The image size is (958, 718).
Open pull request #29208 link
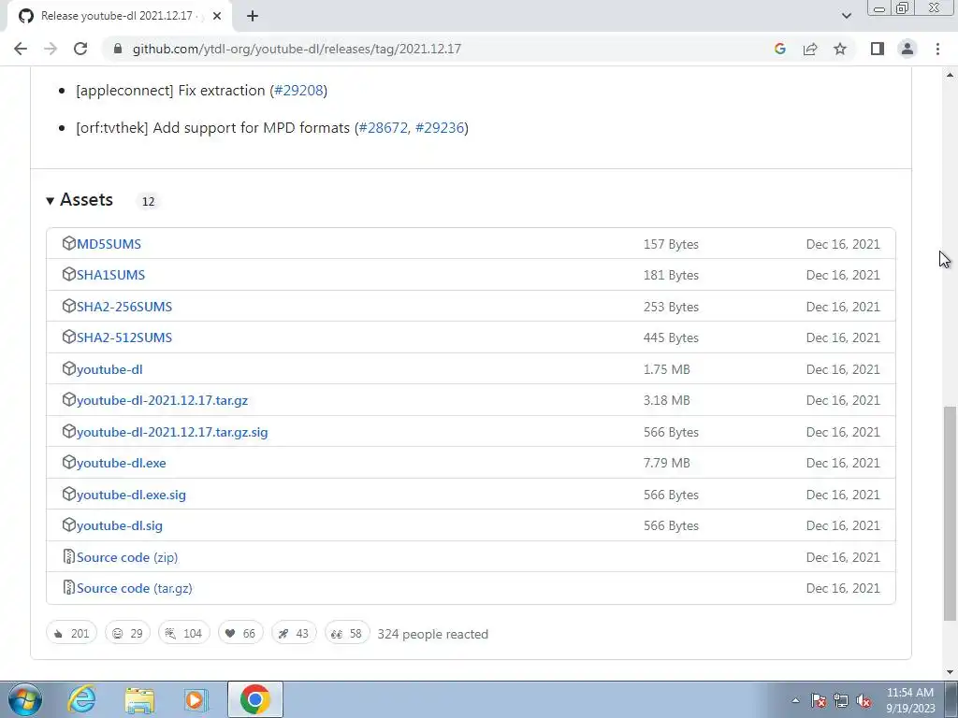(x=298, y=91)
